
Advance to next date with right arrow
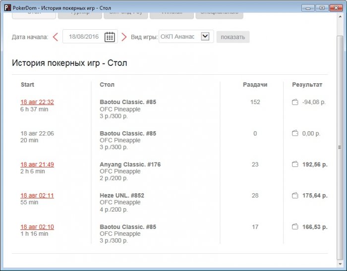click(124, 37)
